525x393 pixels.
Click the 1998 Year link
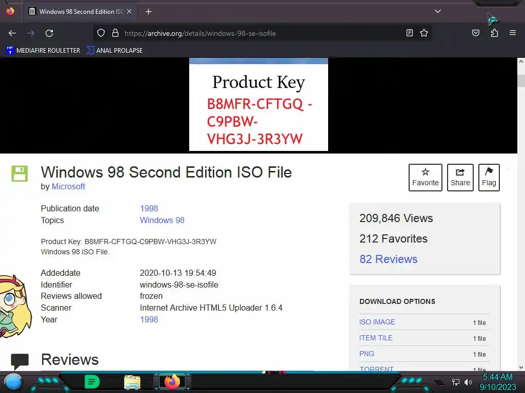pos(149,319)
